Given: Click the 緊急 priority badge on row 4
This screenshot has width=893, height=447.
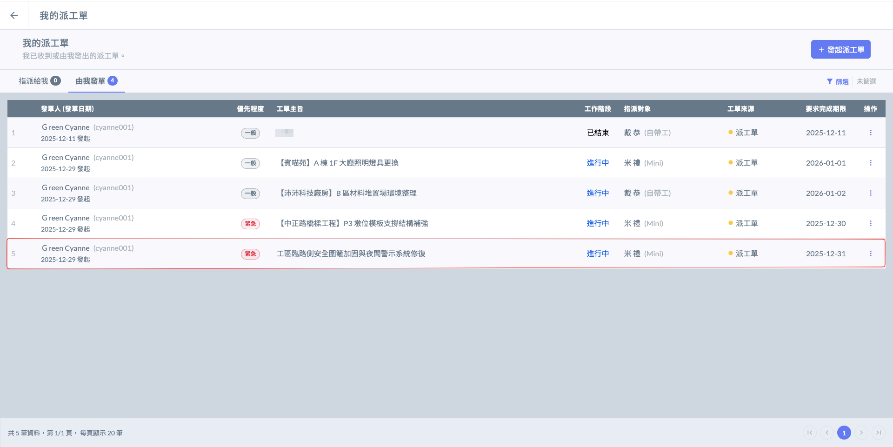Looking at the screenshot, I should point(250,224).
